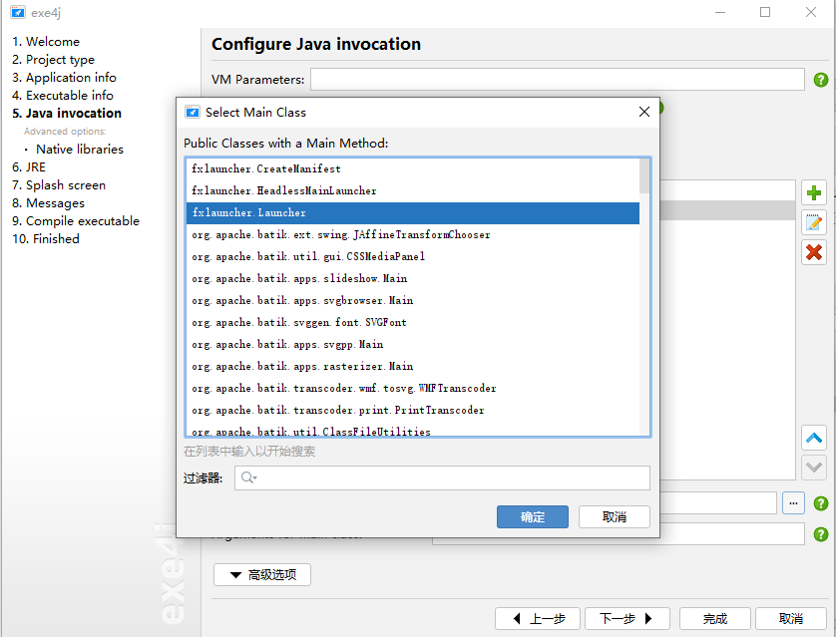Select the PrintTranscoder class entry
Screen dimensions: 836x637
tap(413, 410)
